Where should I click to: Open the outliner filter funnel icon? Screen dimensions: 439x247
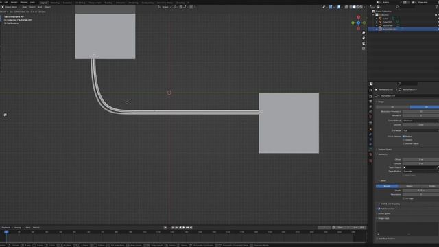click(436, 7)
